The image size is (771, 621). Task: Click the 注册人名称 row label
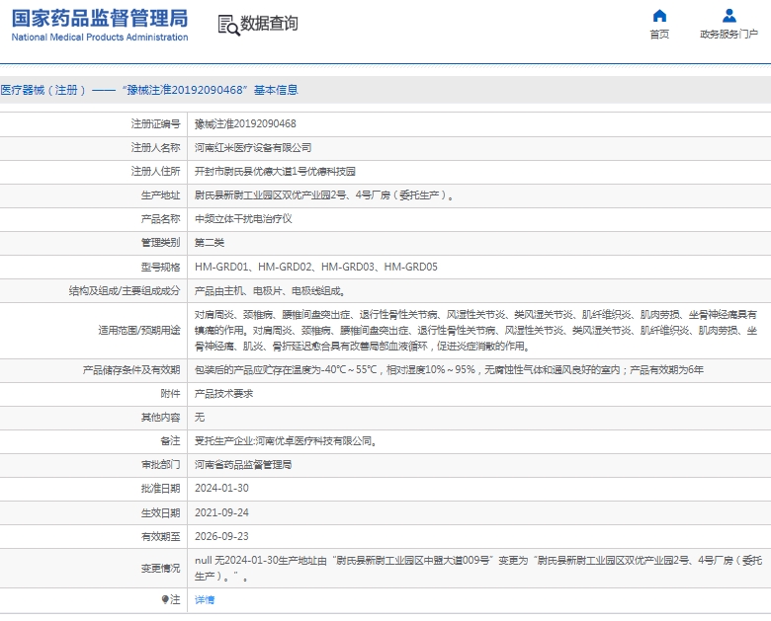[x=156, y=147]
